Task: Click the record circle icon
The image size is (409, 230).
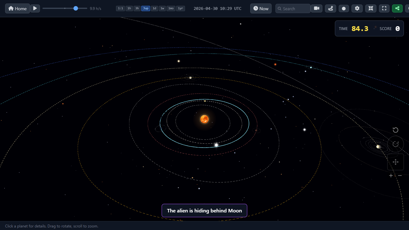Action: point(344,8)
